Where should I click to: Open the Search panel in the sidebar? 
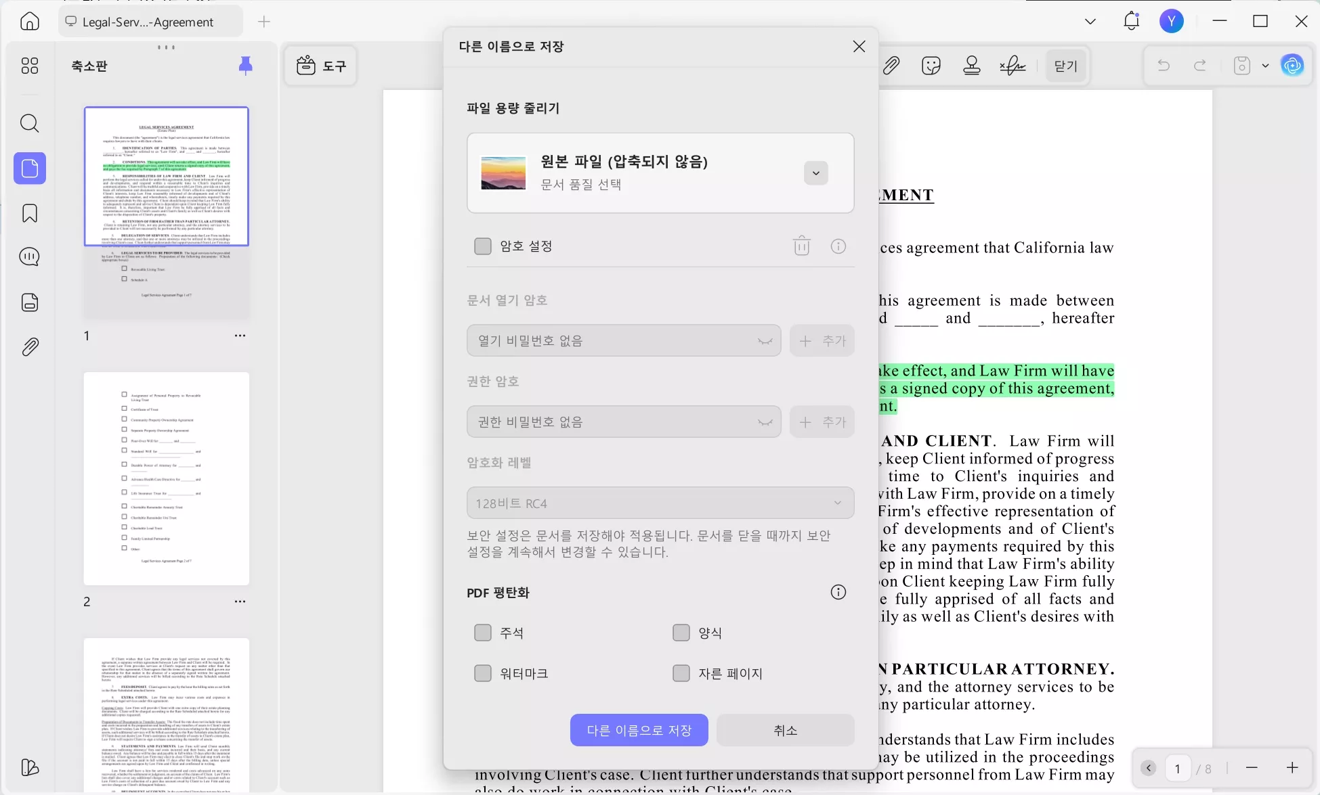[29, 123]
